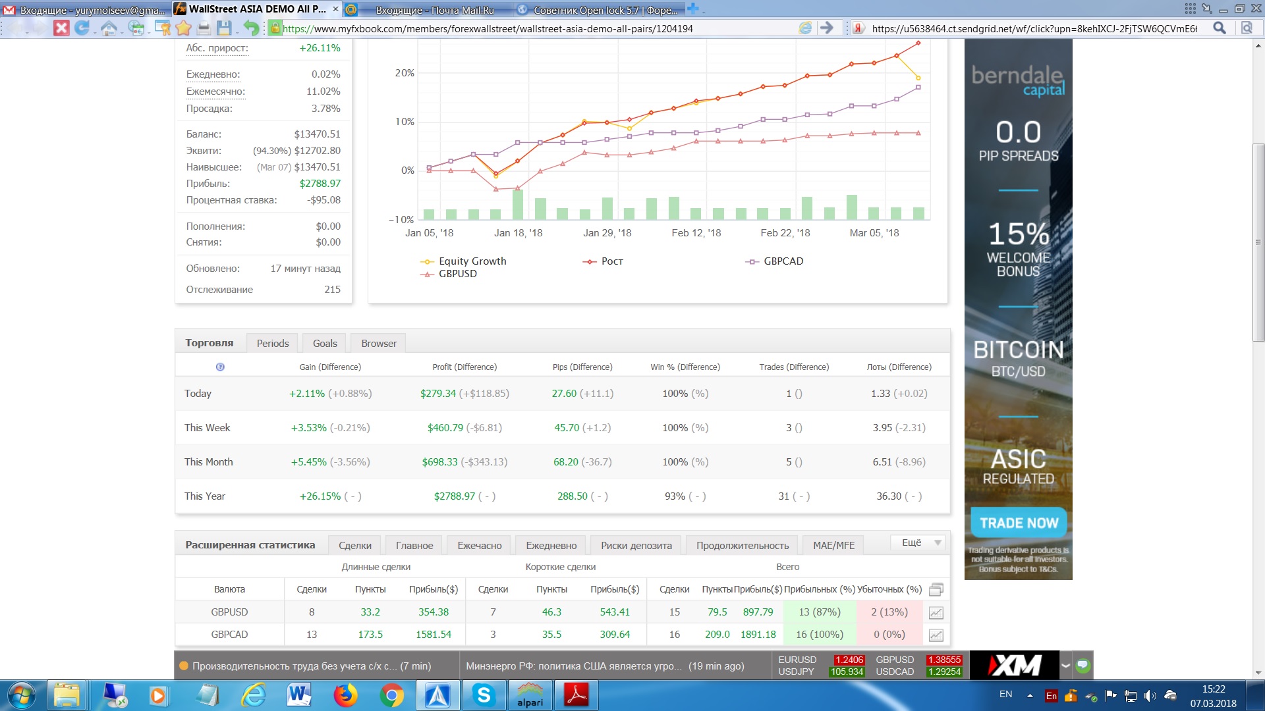
Task: Click the myfxbook URL address field
Action: [x=537, y=28]
